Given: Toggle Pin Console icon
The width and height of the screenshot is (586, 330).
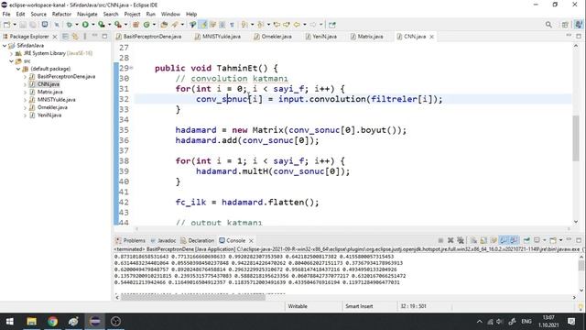Looking at the screenshot, I should coord(526,240).
